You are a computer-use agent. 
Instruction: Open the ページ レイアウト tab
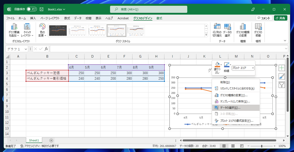[x=50, y=18]
